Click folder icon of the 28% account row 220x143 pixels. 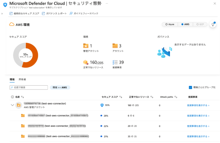(x=23, y=116)
